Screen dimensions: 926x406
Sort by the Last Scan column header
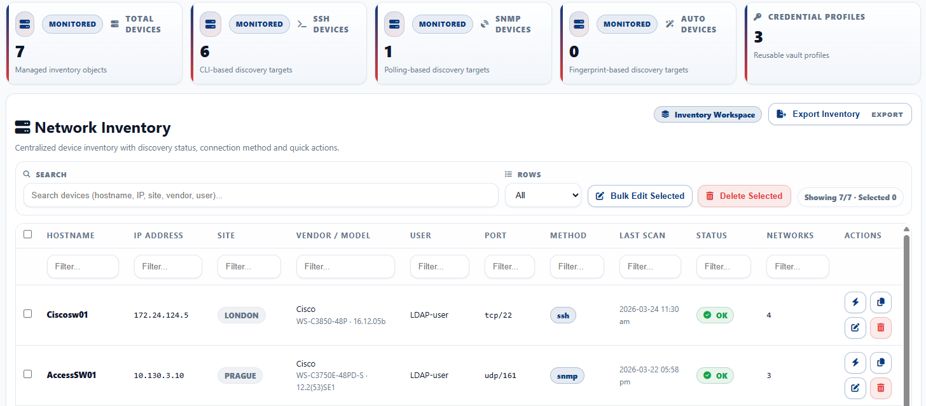click(x=642, y=236)
